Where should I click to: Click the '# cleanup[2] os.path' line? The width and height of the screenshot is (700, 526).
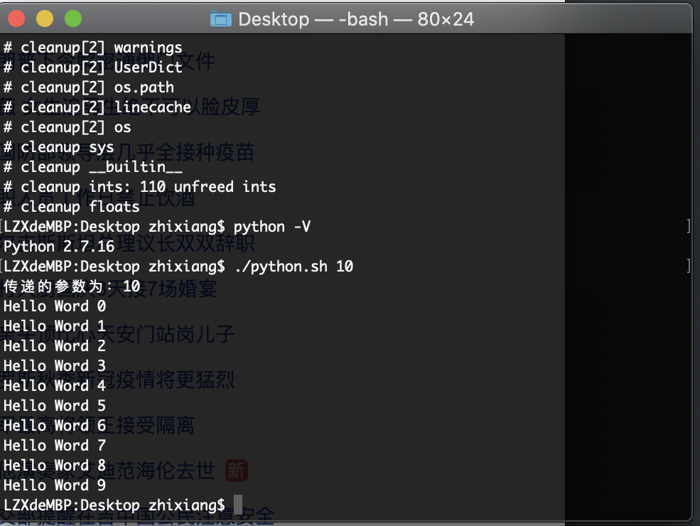[x=88, y=87]
